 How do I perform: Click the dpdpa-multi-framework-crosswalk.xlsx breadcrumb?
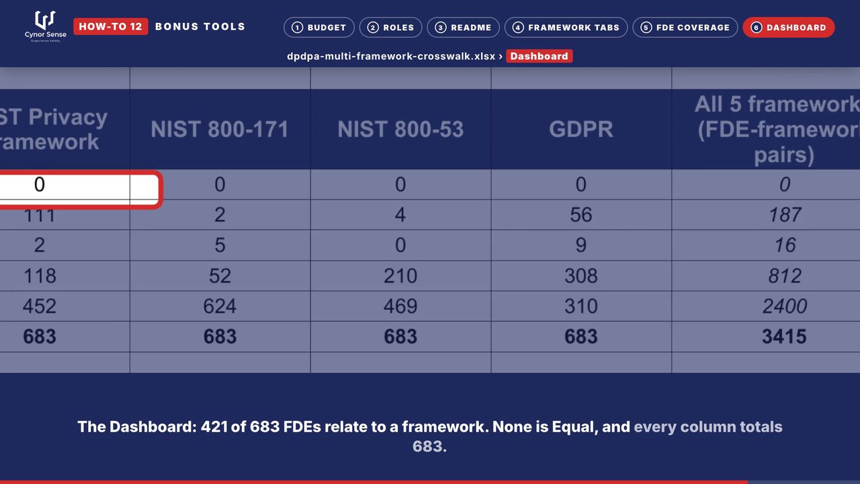(x=391, y=56)
